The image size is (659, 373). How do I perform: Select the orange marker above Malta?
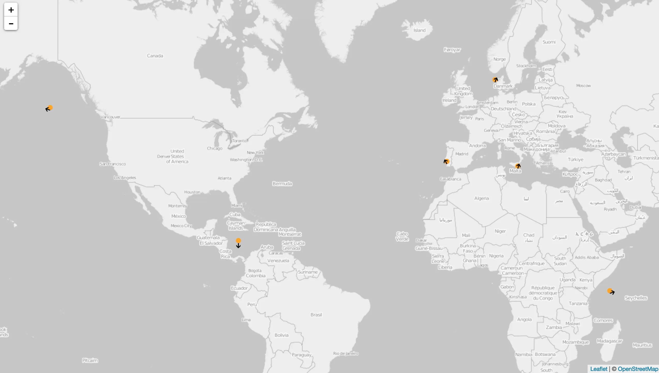click(x=518, y=166)
